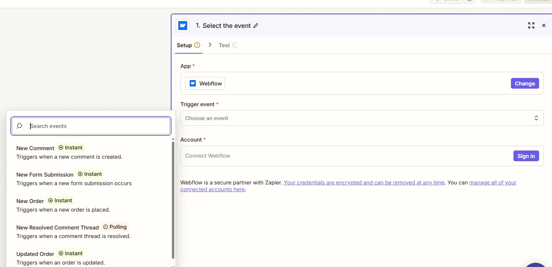The height and width of the screenshot is (267, 552).
Task: Open the Choose an event dropdown
Action: coord(362,118)
